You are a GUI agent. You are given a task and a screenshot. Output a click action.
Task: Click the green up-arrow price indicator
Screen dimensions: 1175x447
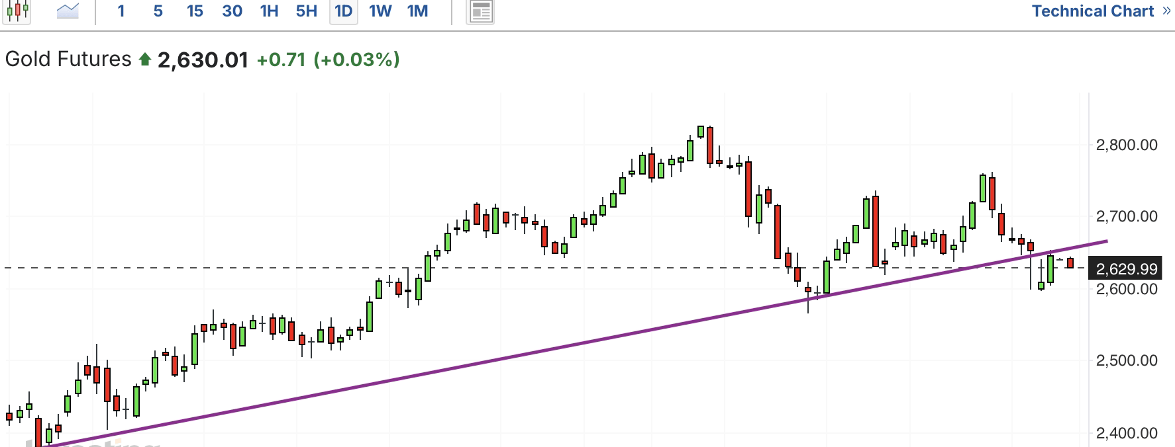click(x=144, y=60)
